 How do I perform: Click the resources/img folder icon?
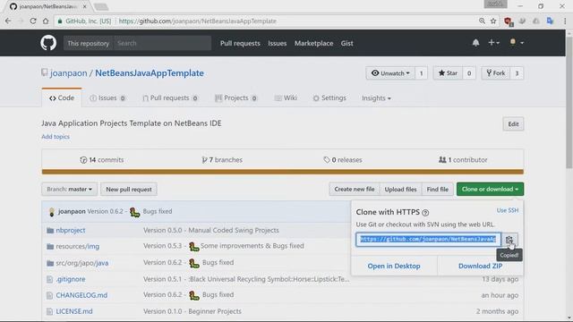click(x=50, y=247)
